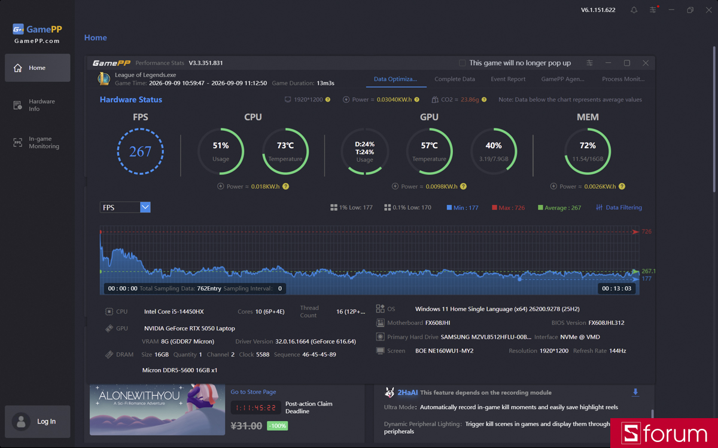Click the CPU usage 51% gauge
The width and height of the screenshot is (718, 448).
point(221,151)
